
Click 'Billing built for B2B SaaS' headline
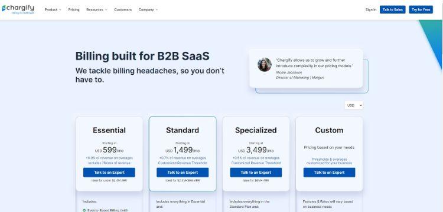tap(142, 56)
